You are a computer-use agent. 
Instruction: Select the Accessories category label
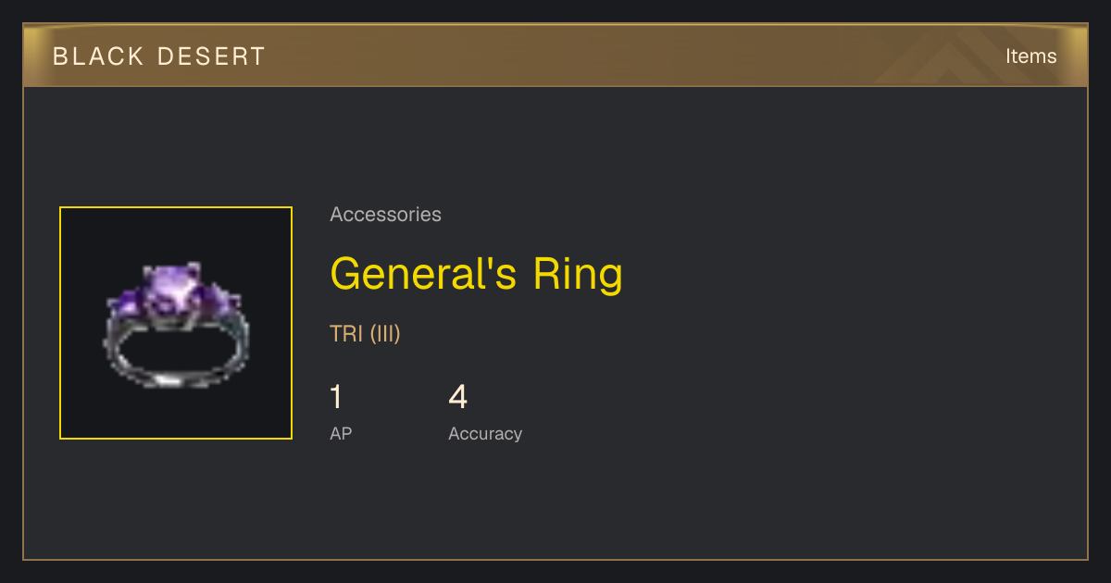point(385,215)
